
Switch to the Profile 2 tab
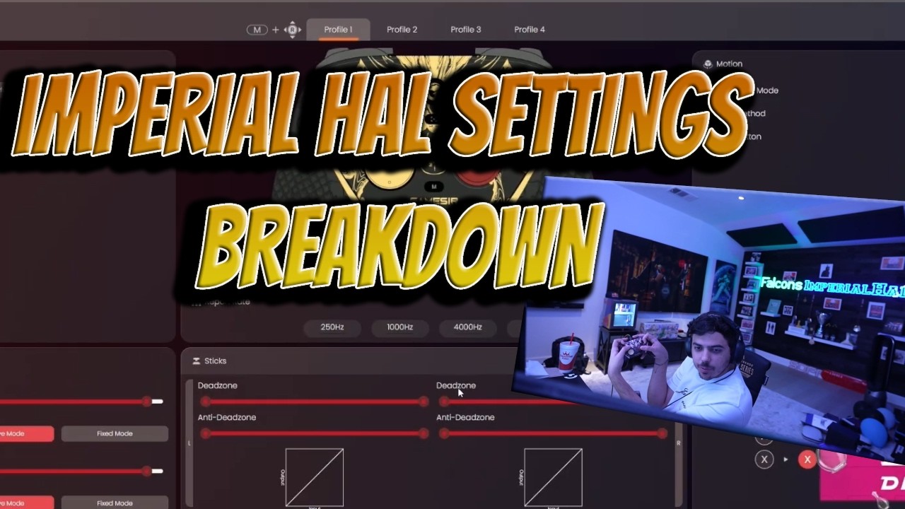402,30
